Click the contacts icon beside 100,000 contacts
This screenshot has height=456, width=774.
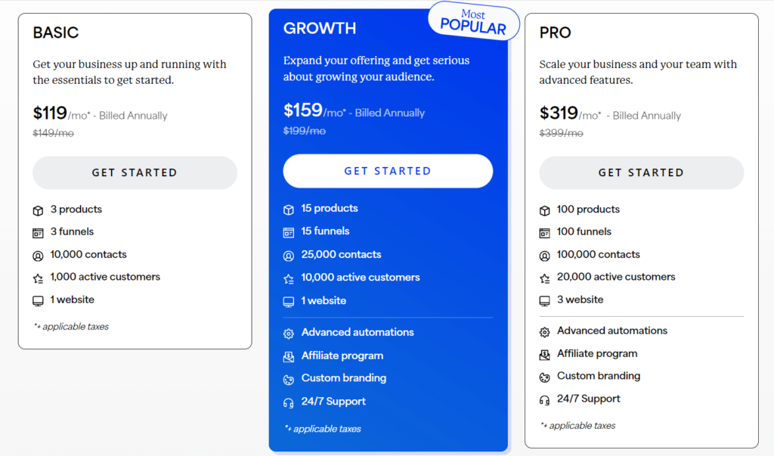pos(544,255)
